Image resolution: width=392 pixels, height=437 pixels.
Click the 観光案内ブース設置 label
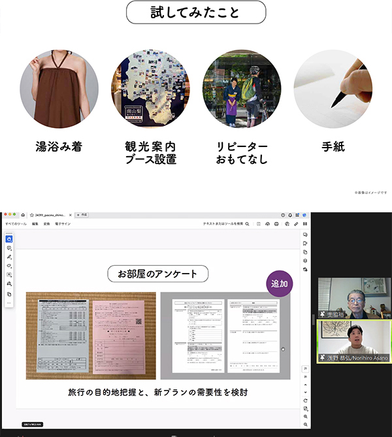point(150,153)
